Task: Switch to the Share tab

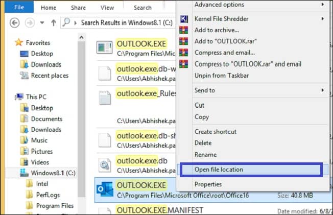Action: 78,8
